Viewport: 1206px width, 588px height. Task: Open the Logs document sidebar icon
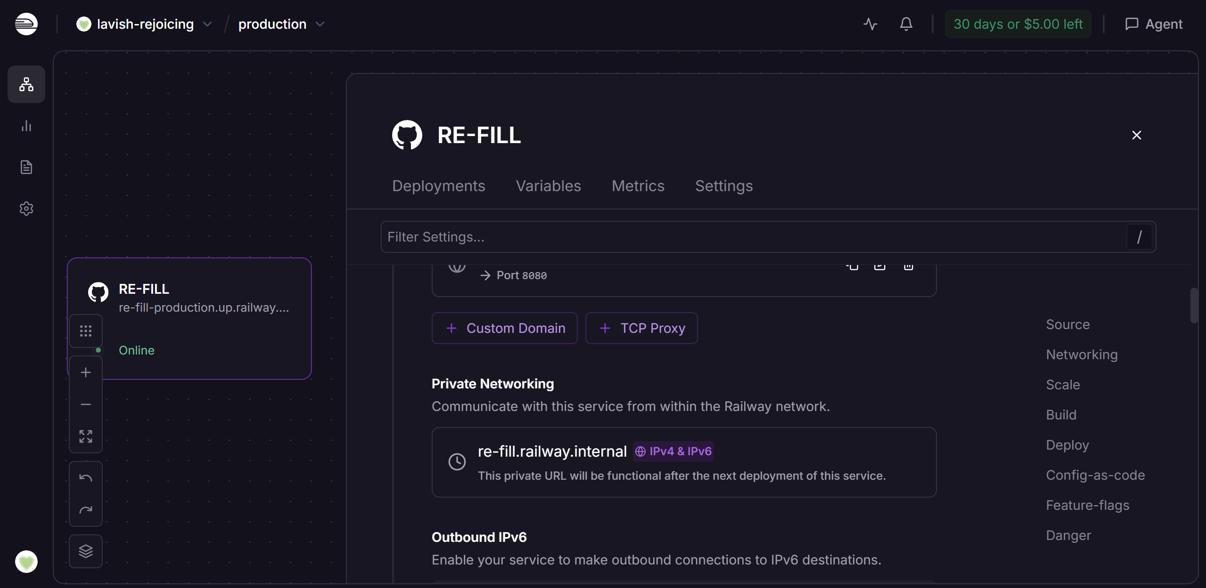click(26, 167)
